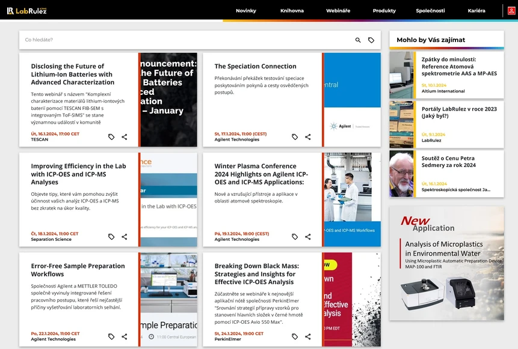Click tag icon on Error-Free Sample Preparation card
518x349 pixels.
(111, 336)
